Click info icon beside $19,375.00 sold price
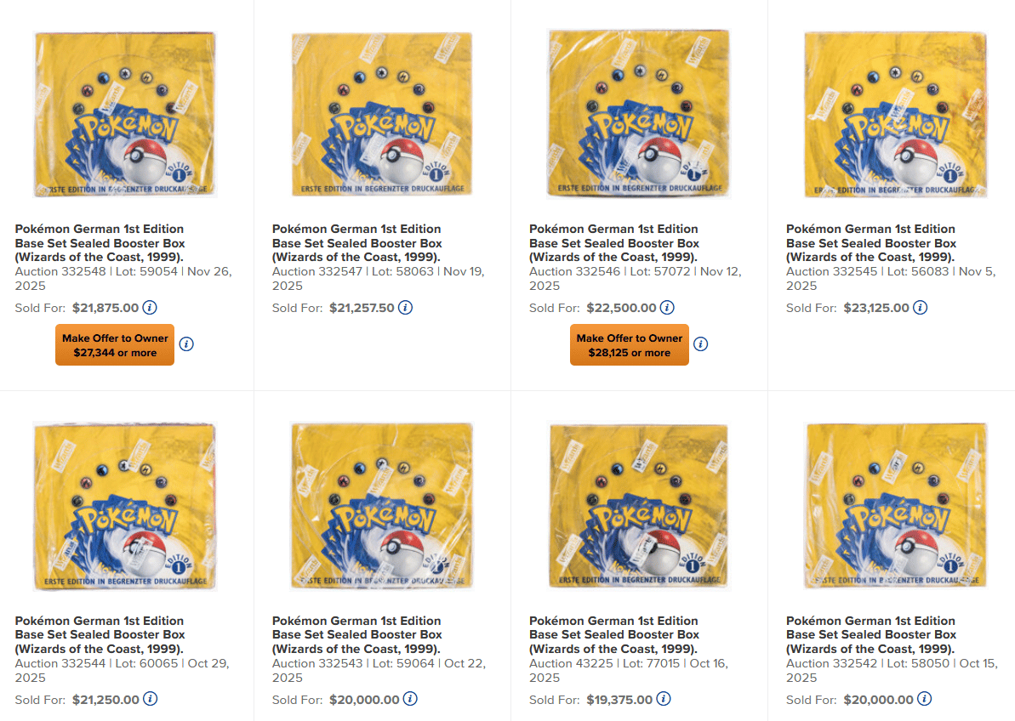The height and width of the screenshot is (721, 1015). tap(664, 699)
